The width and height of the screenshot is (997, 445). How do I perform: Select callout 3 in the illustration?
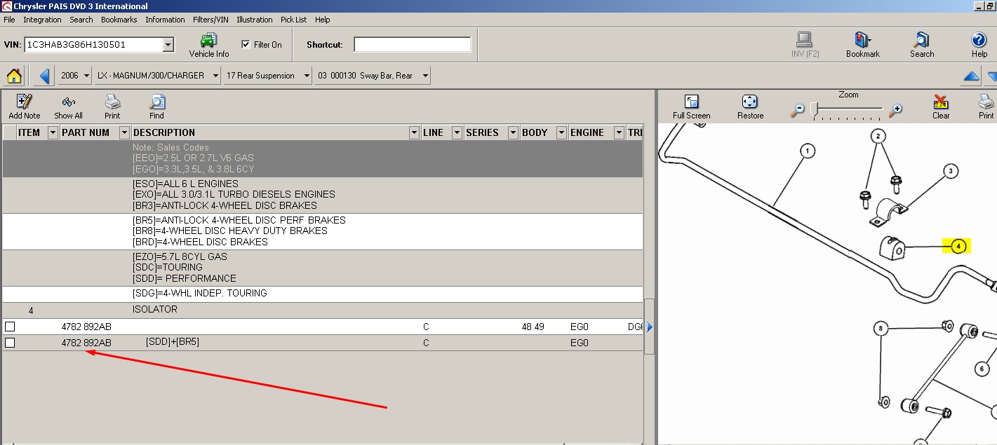pyautogui.click(x=950, y=170)
